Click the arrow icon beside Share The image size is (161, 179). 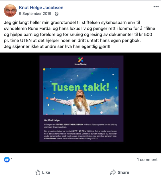113,172
